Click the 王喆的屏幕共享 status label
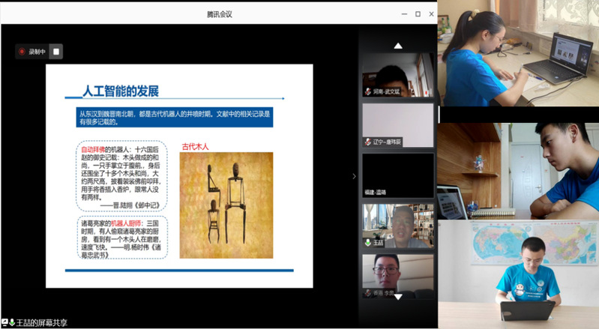Screen dimensions: 599x329 42,322
